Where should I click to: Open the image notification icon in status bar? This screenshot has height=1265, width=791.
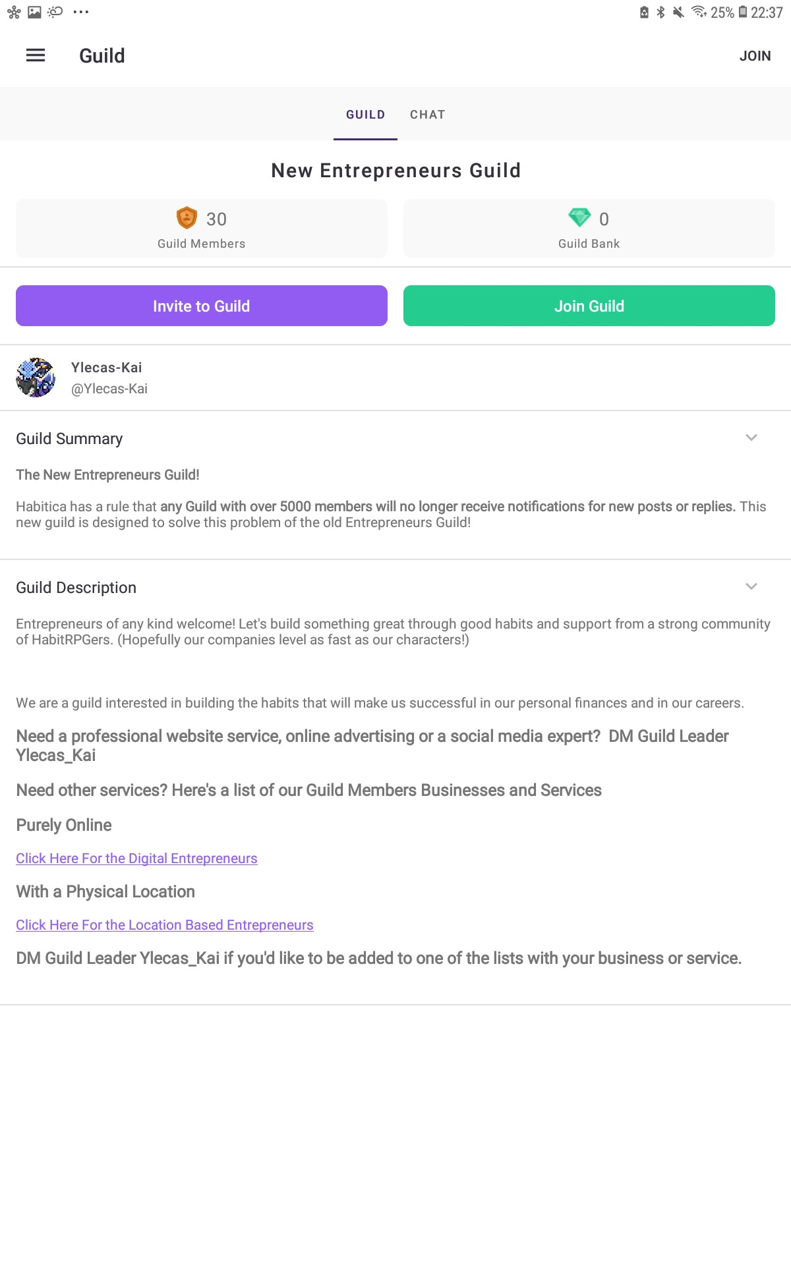click(x=34, y=12)
